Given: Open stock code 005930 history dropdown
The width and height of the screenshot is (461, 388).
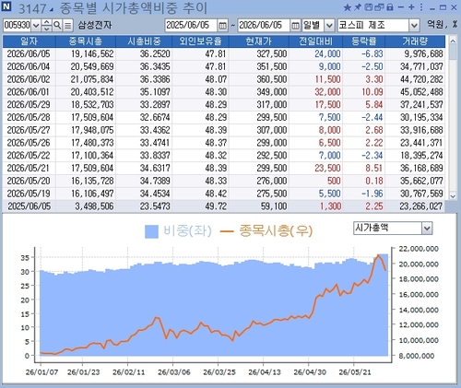Looking at the screenshot, I should point(36,25).
